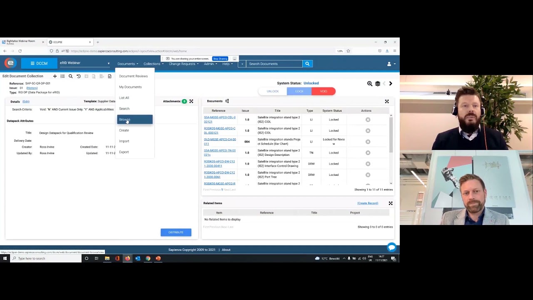This screenshot has height=300, width=533.
Task: Open the SSA-MGSE-APCO-CDL-000121 document link
Action: point(220,120)
